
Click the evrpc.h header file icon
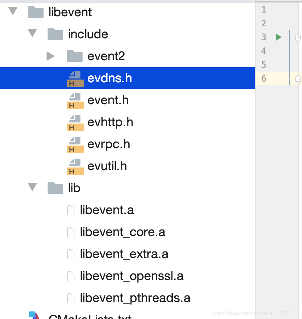click(x=75, y=145)
